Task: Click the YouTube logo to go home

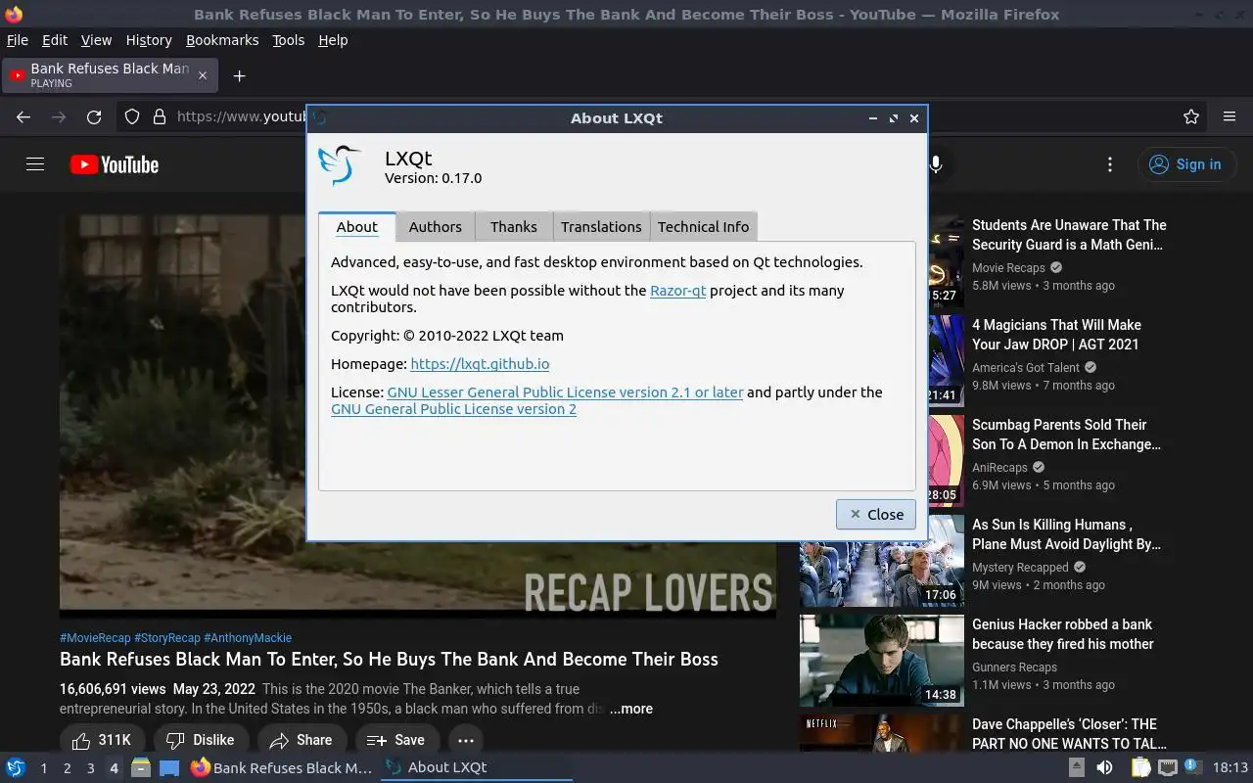Action: 115,164
